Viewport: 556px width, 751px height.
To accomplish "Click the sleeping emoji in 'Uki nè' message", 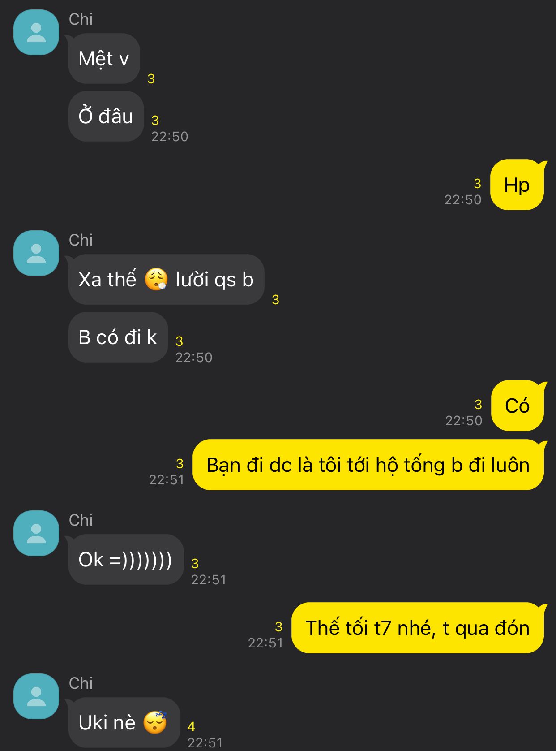I will 155,722.
